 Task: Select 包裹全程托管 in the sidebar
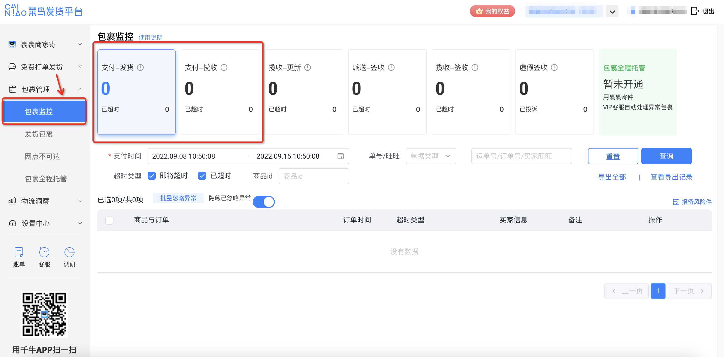tap(46, 179)
